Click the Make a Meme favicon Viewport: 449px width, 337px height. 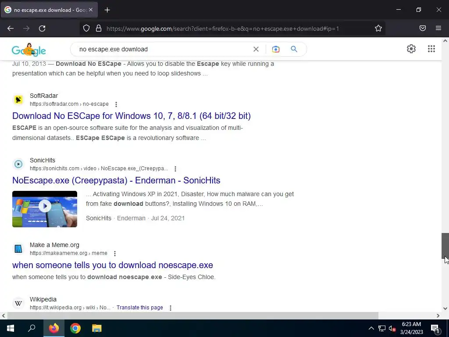pyautogui.click(x=18, y=249)
